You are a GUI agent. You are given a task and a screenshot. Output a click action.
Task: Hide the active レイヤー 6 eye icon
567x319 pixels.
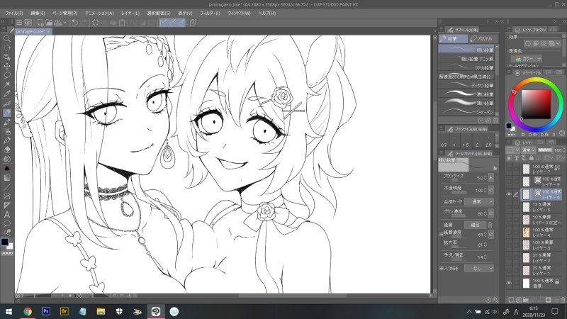(x=509, y=194)
